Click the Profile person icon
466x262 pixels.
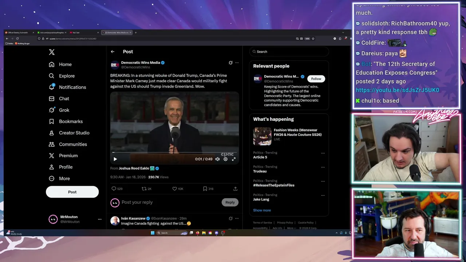pyautogui.click(x=52, y=167)
